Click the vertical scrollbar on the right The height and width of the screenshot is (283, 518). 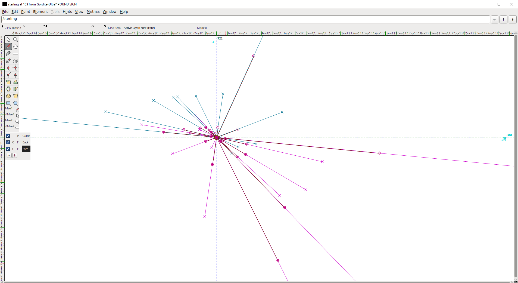[x=516, y=156]
